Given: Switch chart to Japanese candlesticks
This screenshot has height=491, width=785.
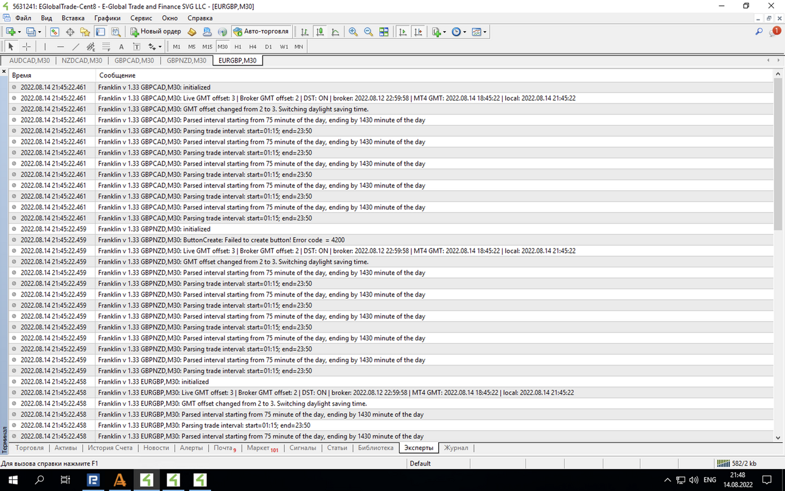Looking at the screenshot, I should point(320,32).
